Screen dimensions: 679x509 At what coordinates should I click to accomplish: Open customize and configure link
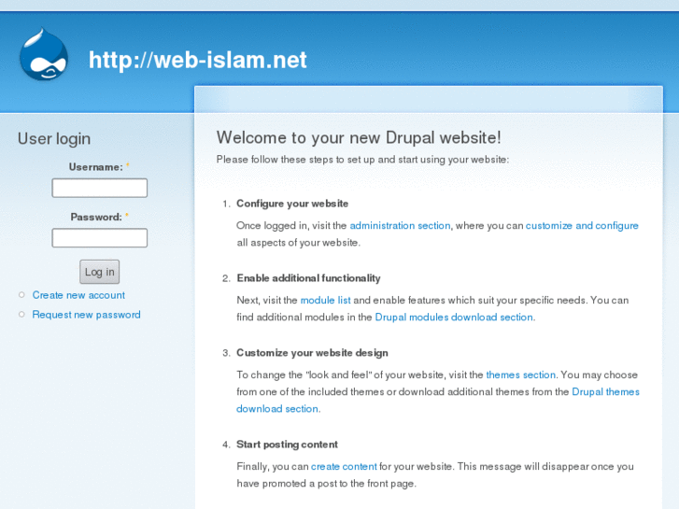582,226
